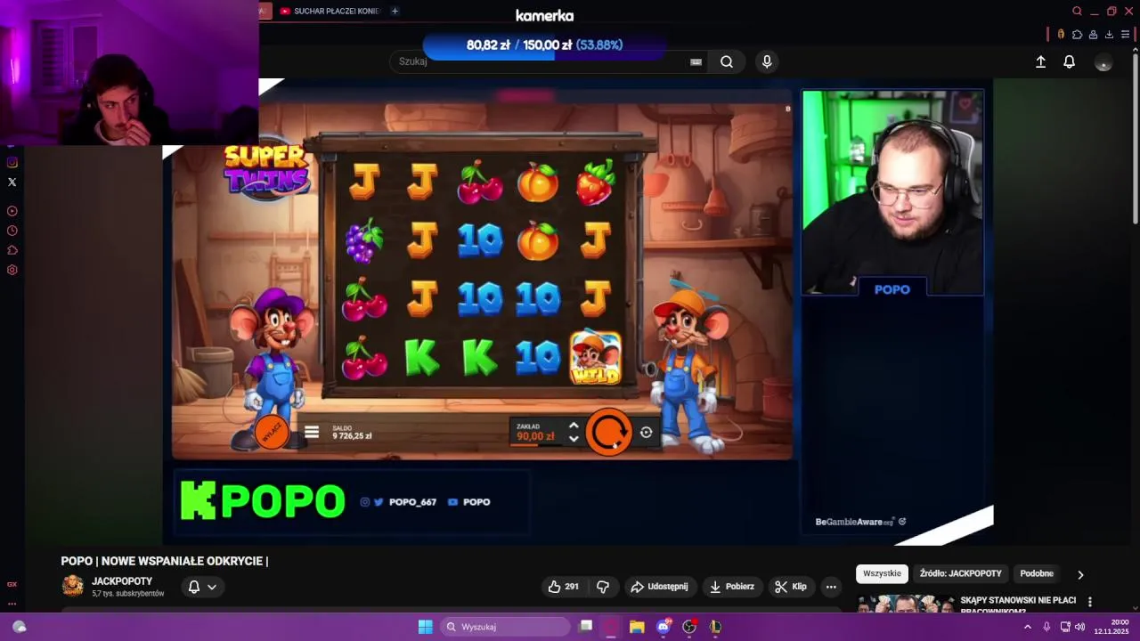Open Discord from the taskbar
The width and height of the screenshot is (1140, 641).
[x=663, y=627]
